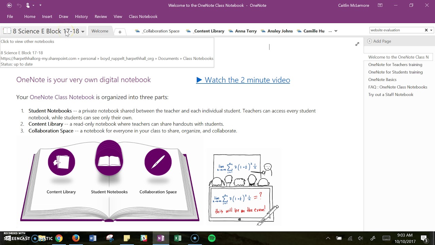Show hidden system tray icons chevron
Image resolution: width=435 pixels, height=245 pixels.
pyautogui.click(x=328, y=238)
